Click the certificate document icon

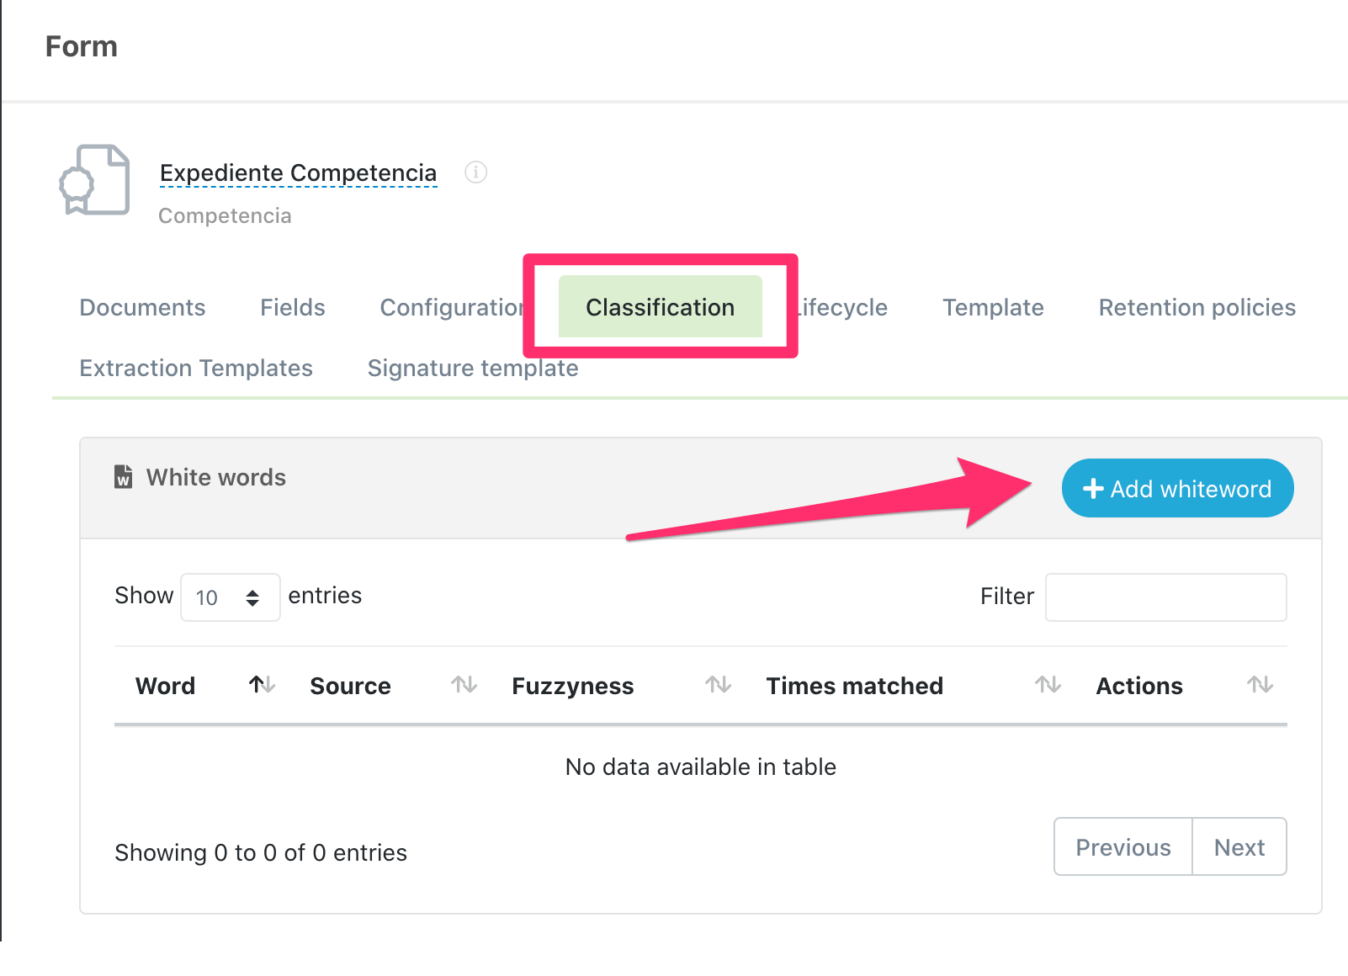tap(94, 180)
